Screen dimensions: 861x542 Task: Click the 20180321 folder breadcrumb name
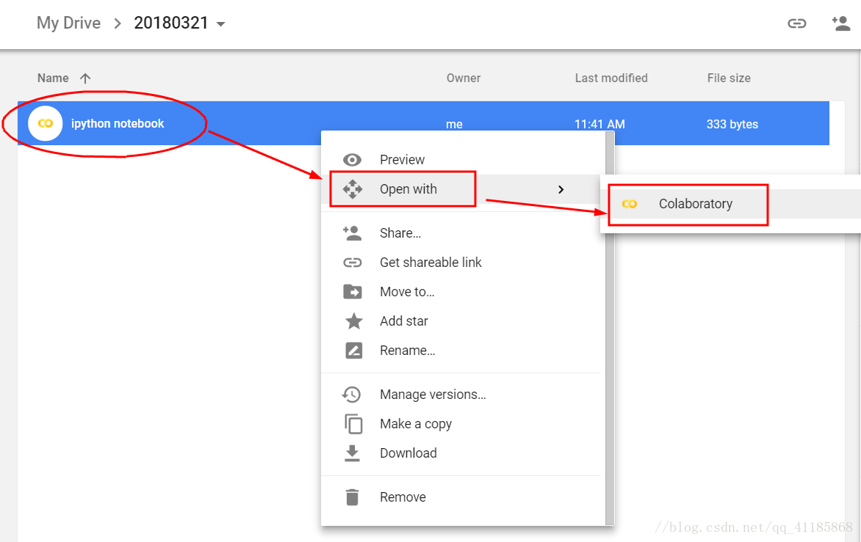[170, 23]
